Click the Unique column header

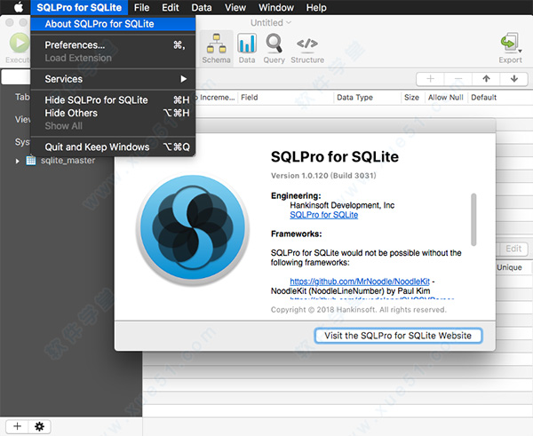click(509, 267)
